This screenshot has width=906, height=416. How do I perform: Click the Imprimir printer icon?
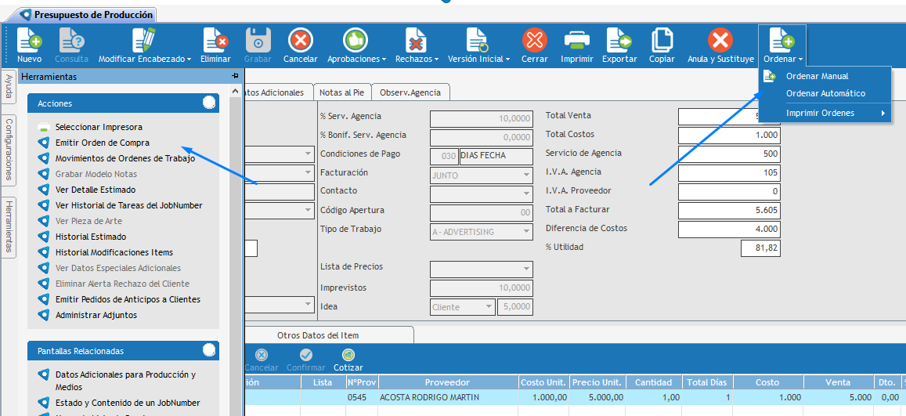[577, 40]
